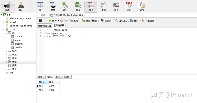Select the 查询 query toolbar icon

tap(91, 7)
